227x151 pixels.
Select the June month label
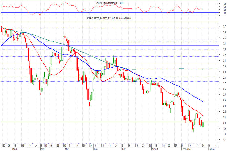[x=96, y=149]
